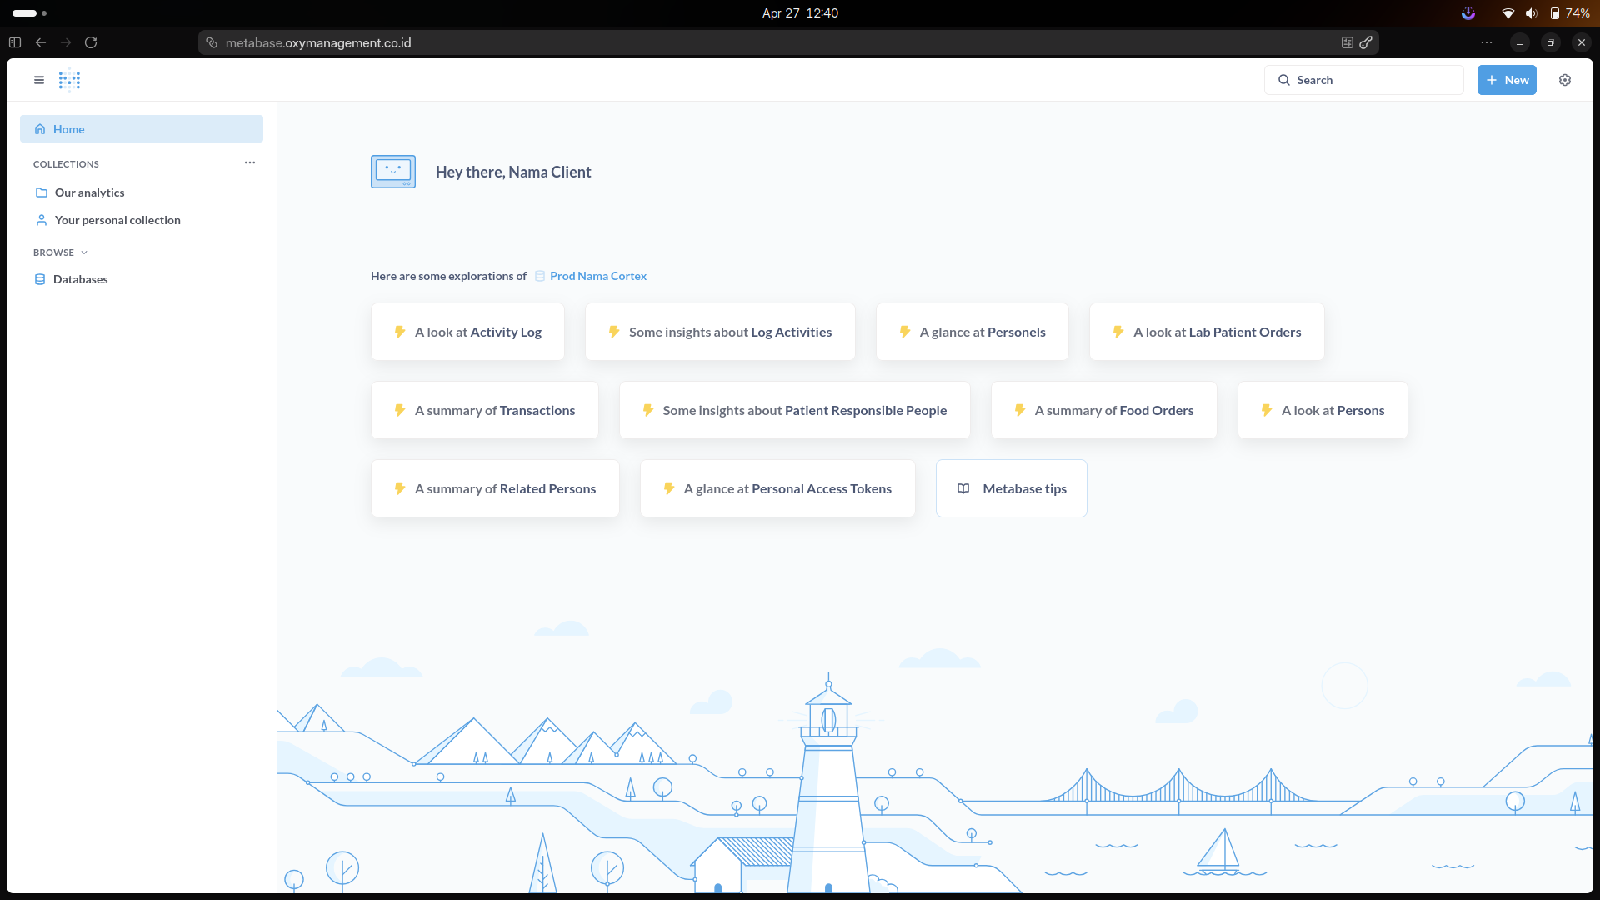Screen dimensions: 1600x900
Task: Click the volume speaker icon
Action: [1532, 13]
